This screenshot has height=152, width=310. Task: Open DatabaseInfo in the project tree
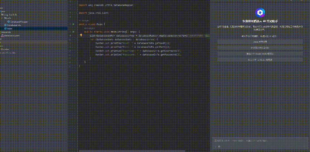click(x=14, y=25)
